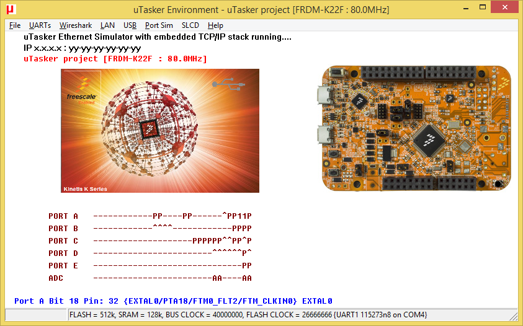Click the freescale logo in Kinetis image
Image resolution: width=523 pixels, height=326 pixels.
point(81,90)
